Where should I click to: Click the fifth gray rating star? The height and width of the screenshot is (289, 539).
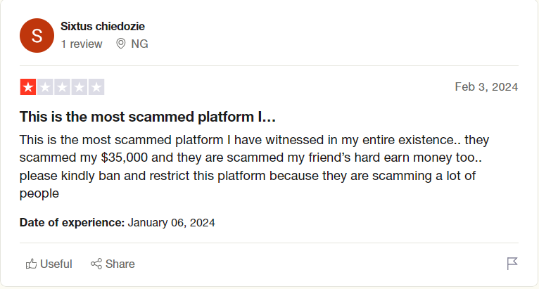click(96, 87)
